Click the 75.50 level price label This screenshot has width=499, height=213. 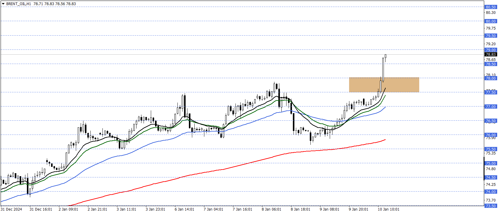pos(491,149)
